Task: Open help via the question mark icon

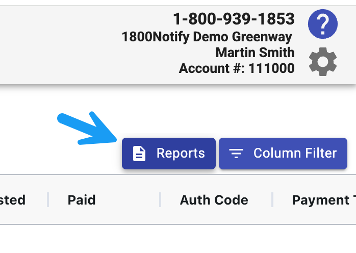Action: pos(323,23)
